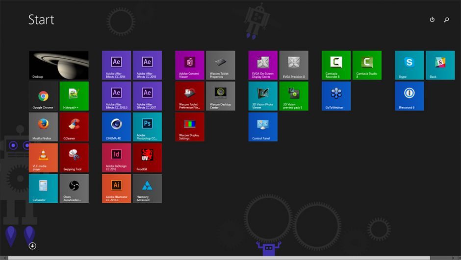This screenshot has height=260, width=461.
Task: Launch EVGA On-Screen Display Server tile
Action: 263,65
